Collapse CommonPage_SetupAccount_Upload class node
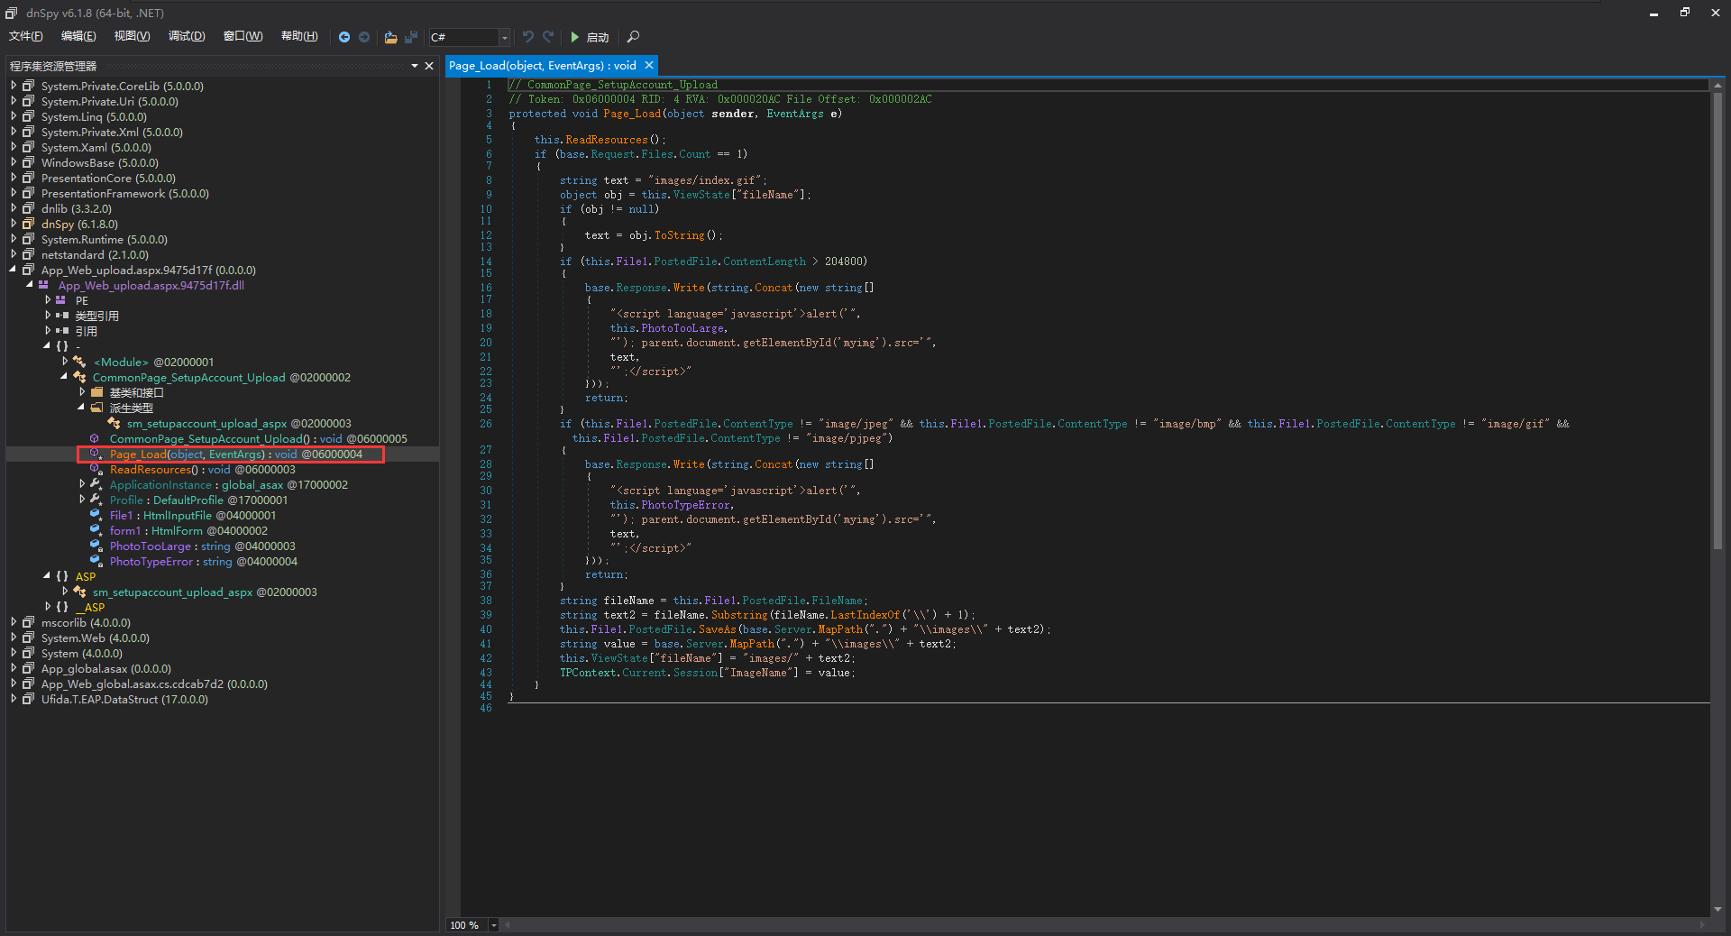1731x936 pixels. click(x=64, y=377)
